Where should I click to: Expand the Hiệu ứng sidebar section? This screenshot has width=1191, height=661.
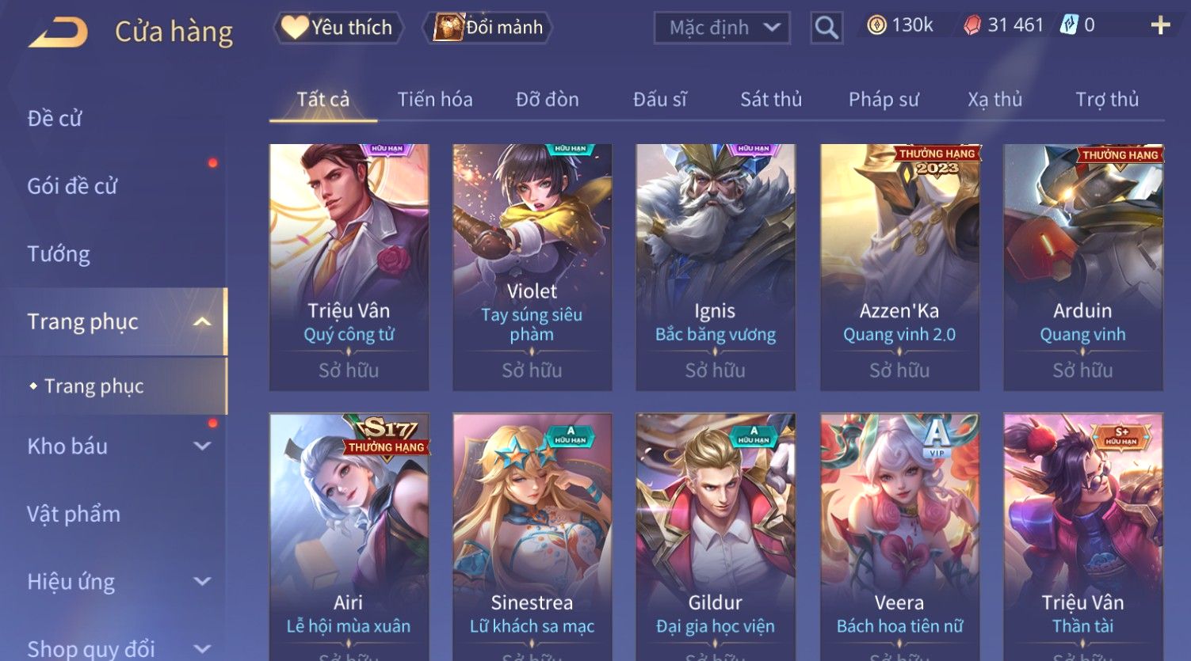click(202, 581)
